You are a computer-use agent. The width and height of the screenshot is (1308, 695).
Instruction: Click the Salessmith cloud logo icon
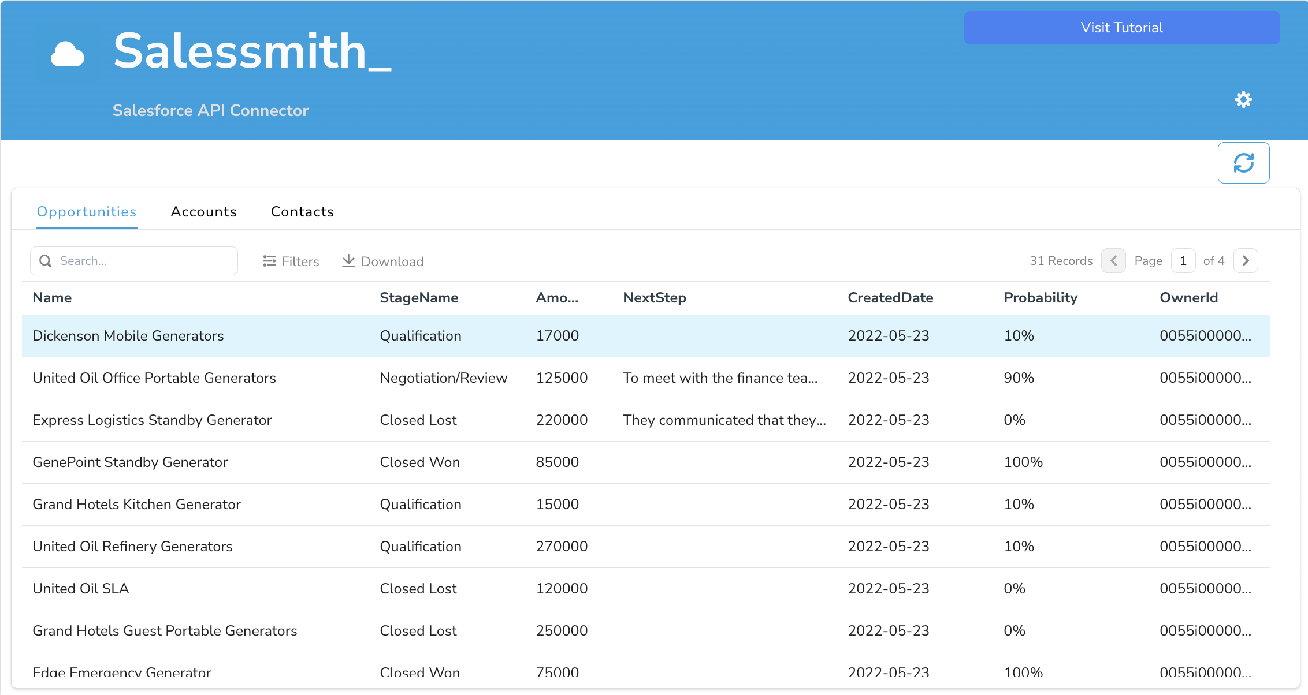click(x=68, y=55)
